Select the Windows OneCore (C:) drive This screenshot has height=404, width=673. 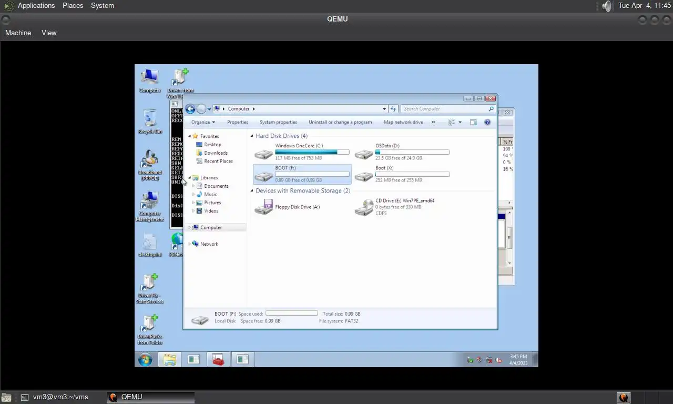302,151
